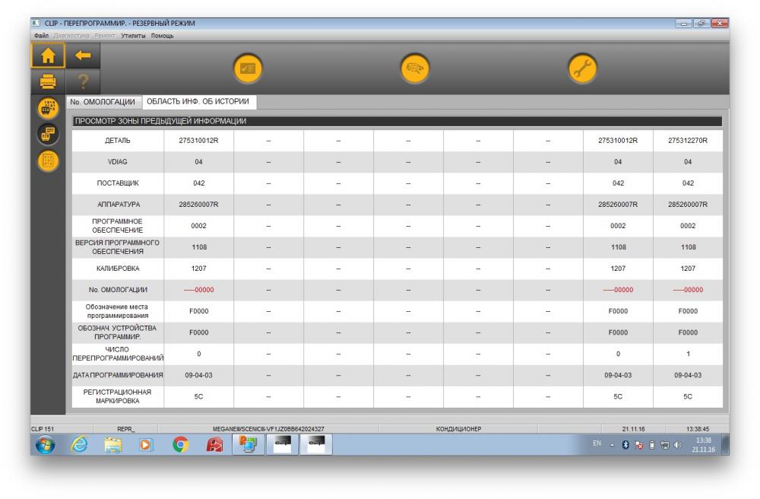Open the repair wrench icon
Screen dimensions: 760x499
582,68
